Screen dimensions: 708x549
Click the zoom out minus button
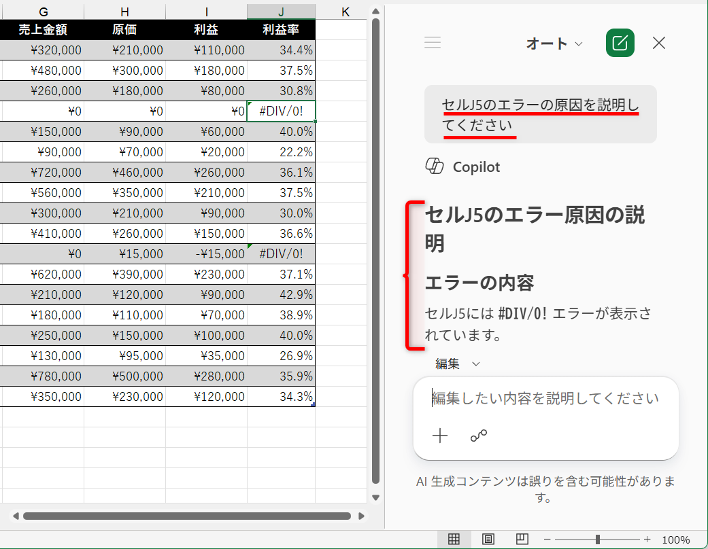pos(547,539)
